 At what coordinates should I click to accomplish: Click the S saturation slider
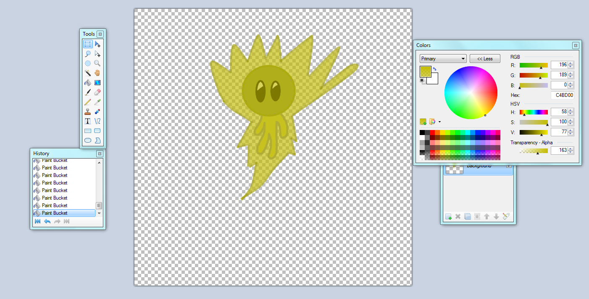click(534, 122)
